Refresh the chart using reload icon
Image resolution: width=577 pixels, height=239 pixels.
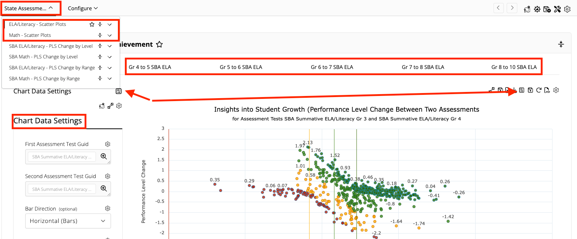click(539, 90)
